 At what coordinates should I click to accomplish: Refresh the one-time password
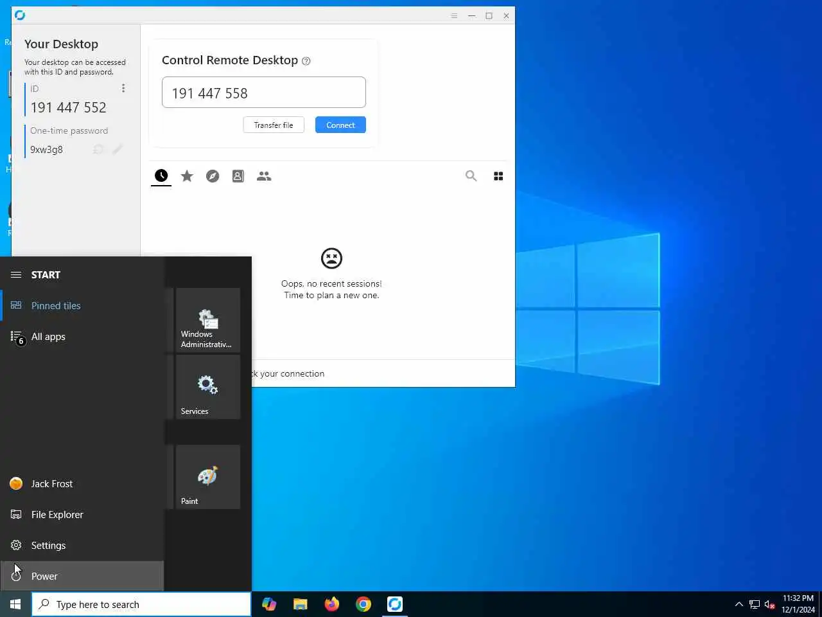(98, 149)
